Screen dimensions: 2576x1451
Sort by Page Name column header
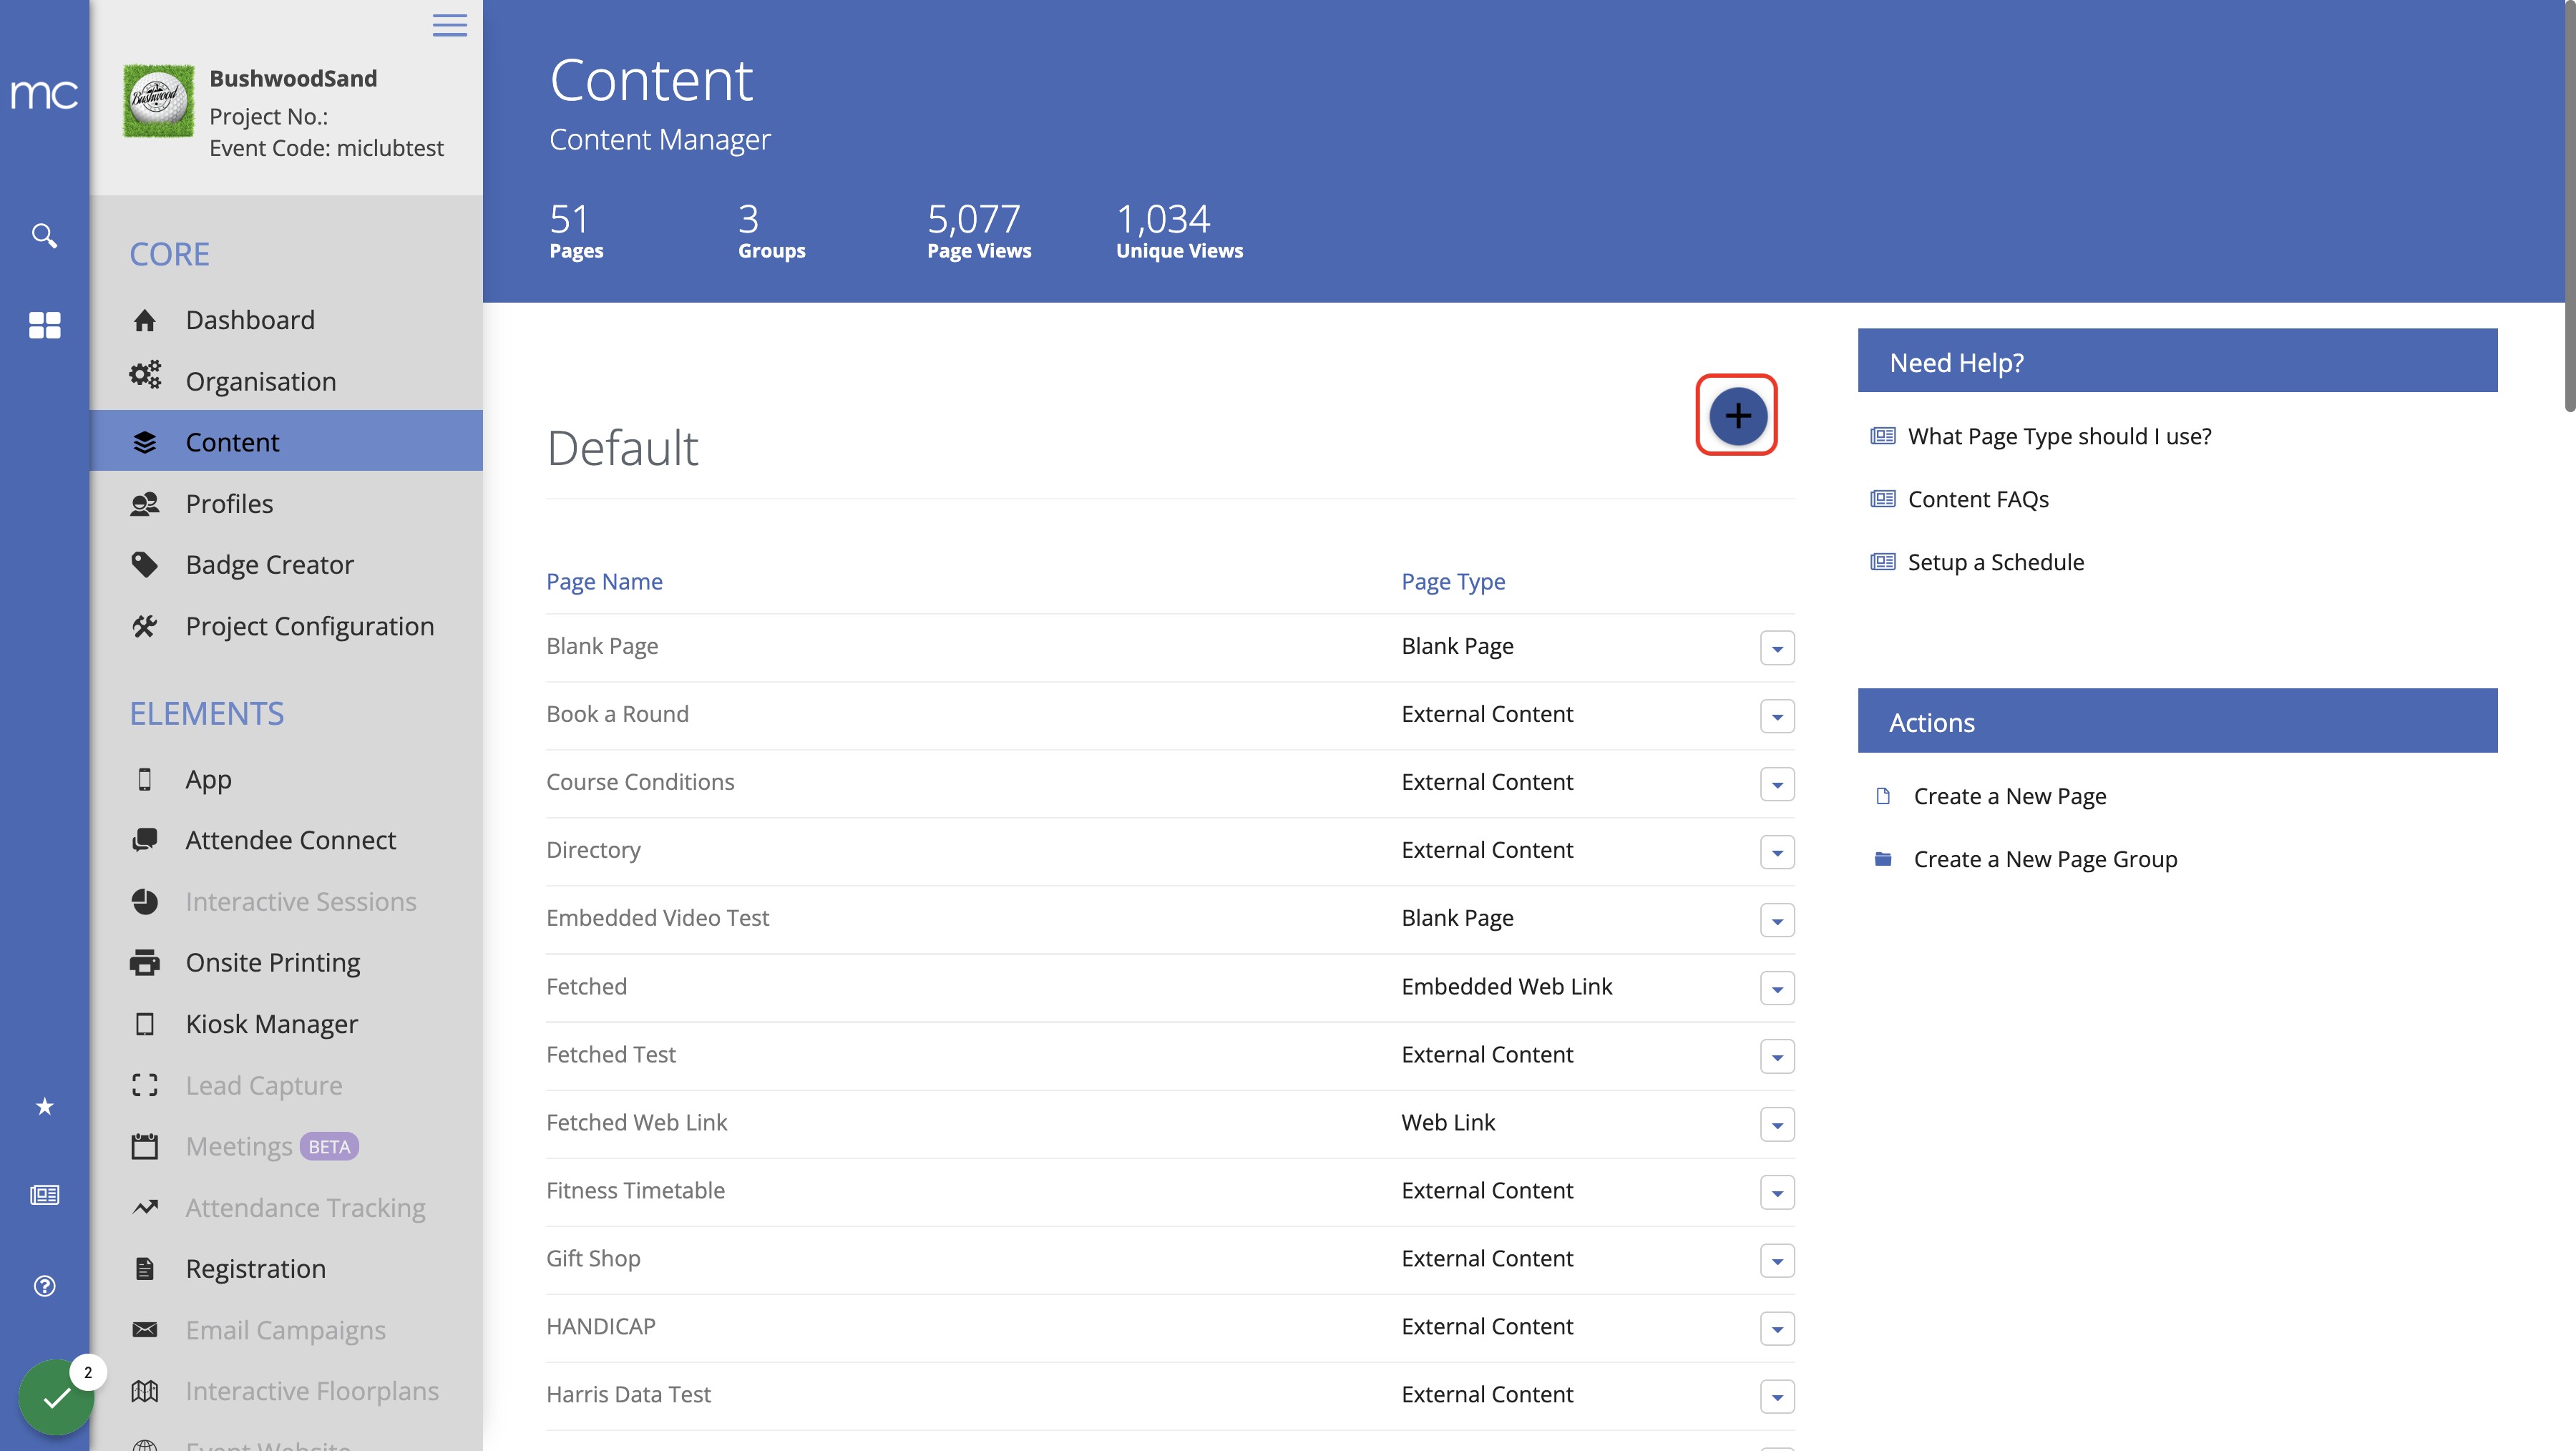[x=604, y=581]
